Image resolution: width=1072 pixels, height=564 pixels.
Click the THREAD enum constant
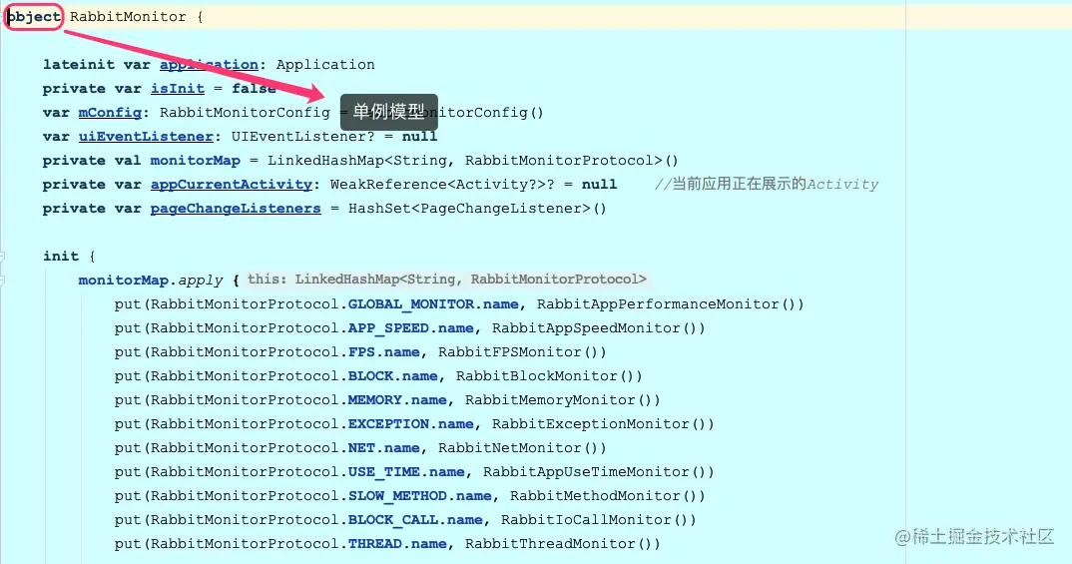tap(374, 543)
